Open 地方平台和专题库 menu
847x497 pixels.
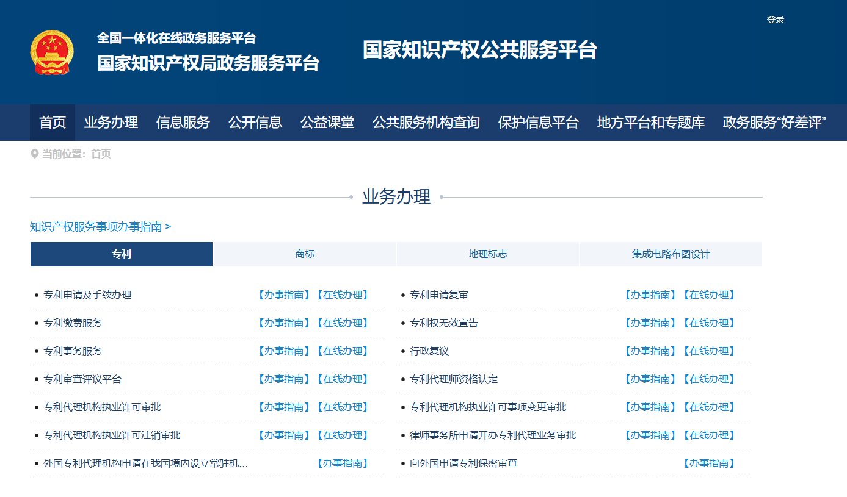(x=650, y=123)
